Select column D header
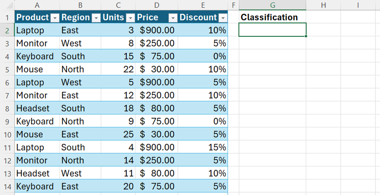 click(157, 5)
